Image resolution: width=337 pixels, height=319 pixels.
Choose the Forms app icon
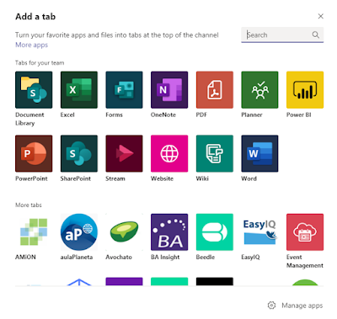click(124, 90)
